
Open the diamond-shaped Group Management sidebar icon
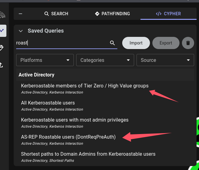click(2, 48)
